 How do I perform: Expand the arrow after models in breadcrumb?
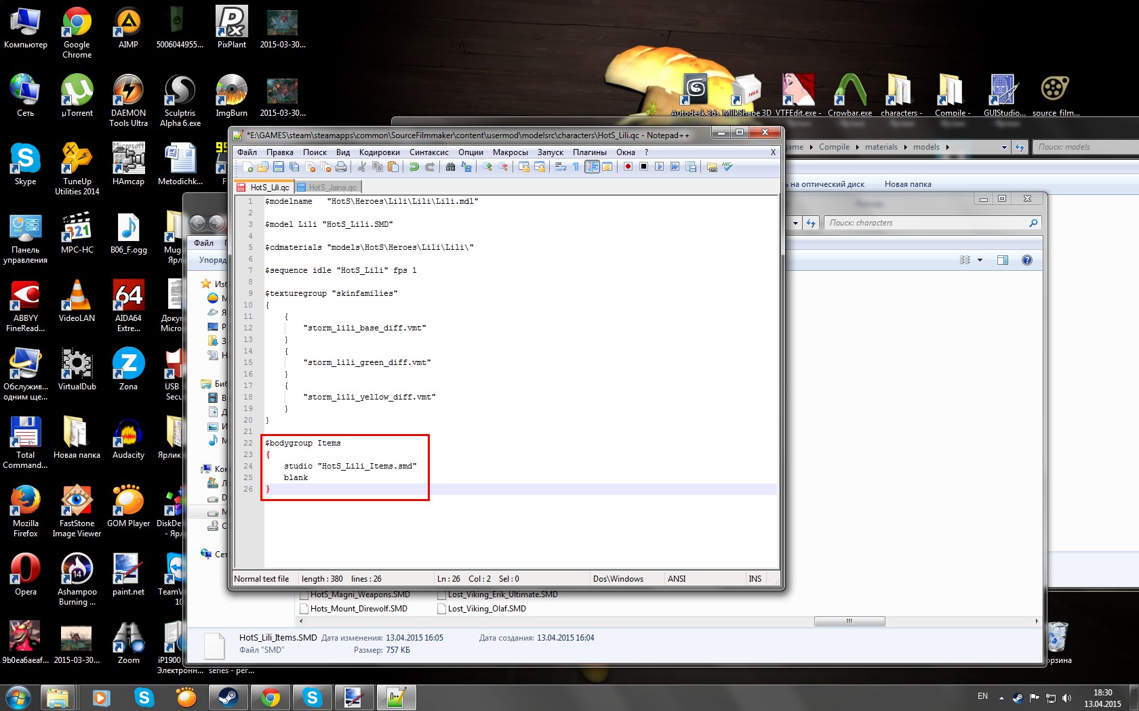pyautogui.click(x=947, y=147)
